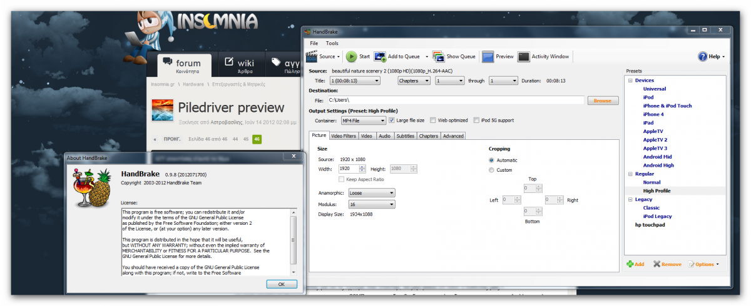Open the Container MP4 File dropdown
Image resolution: width=751 pixels, height=306 pixels.
[x=364, y=121]
